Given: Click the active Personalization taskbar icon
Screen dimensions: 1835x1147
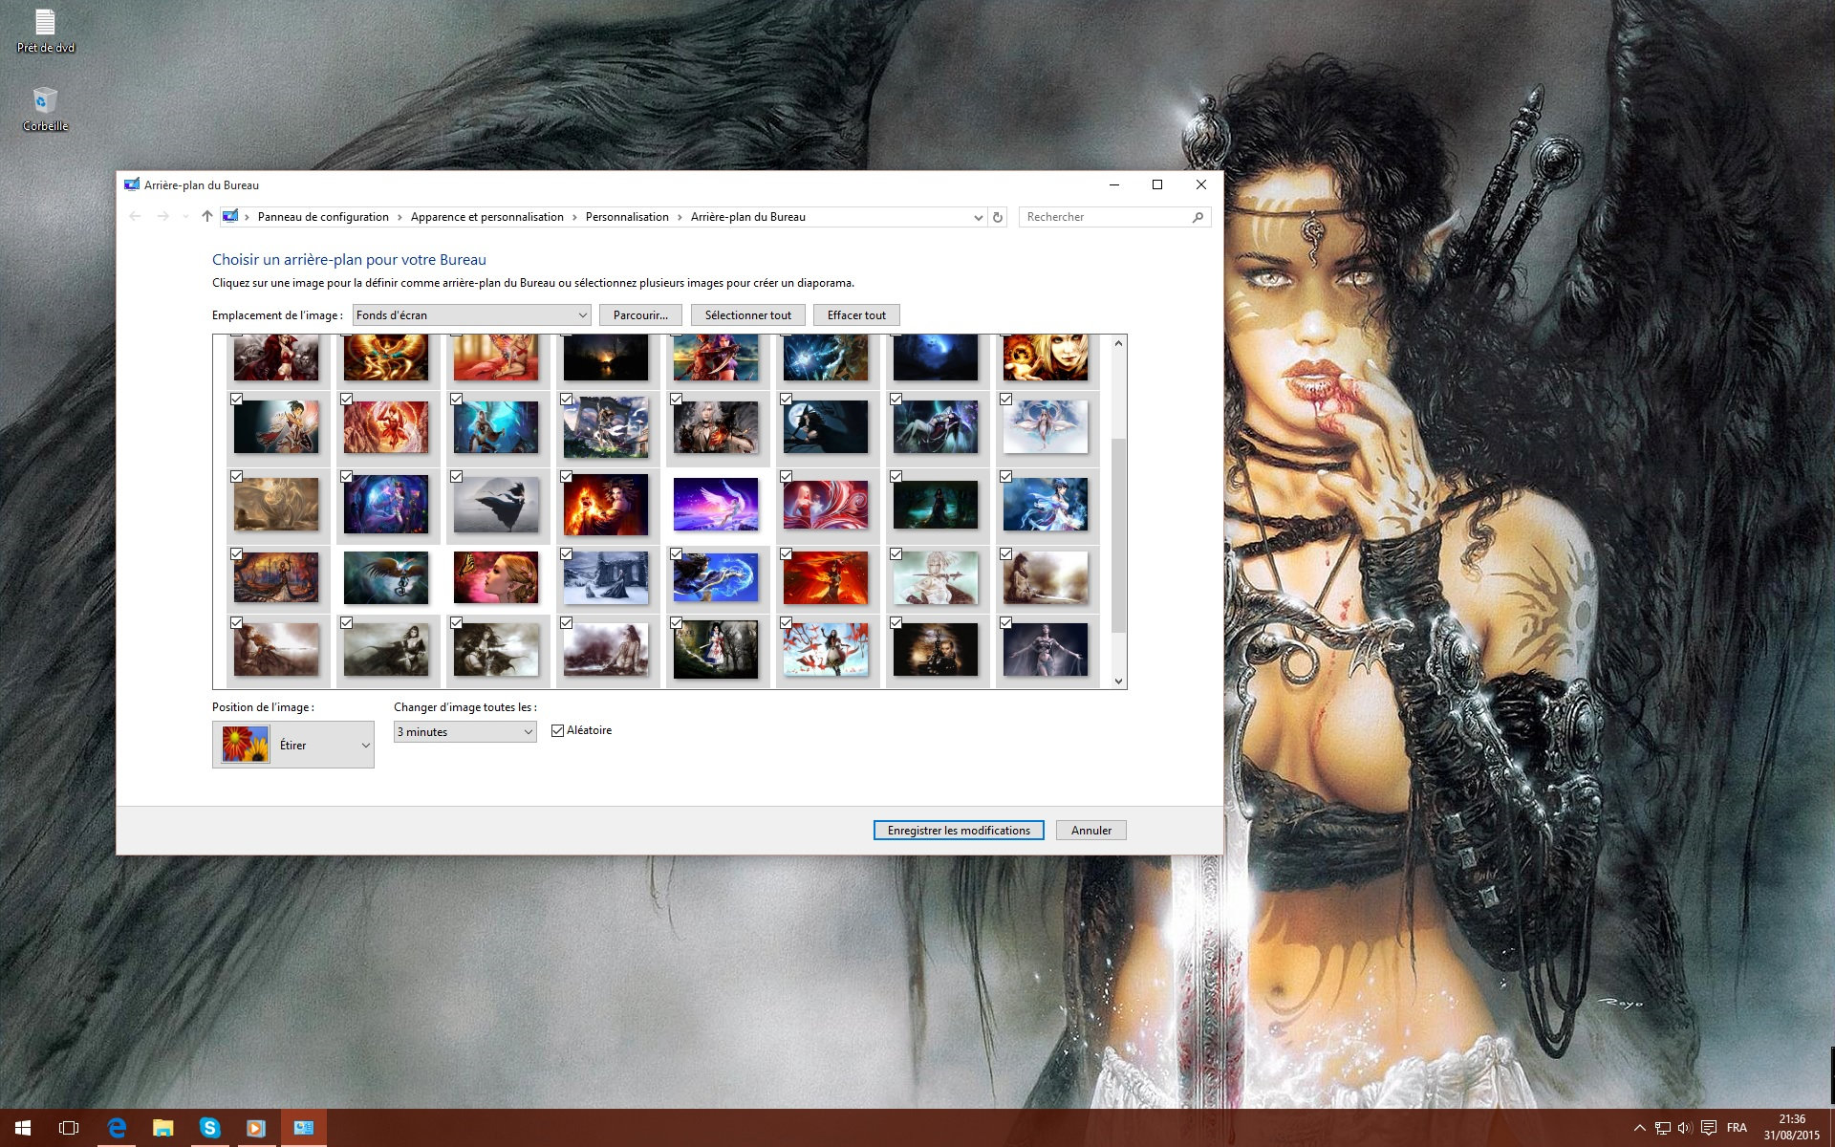Looking at the screenshot, I should [x=304, y=1128].
